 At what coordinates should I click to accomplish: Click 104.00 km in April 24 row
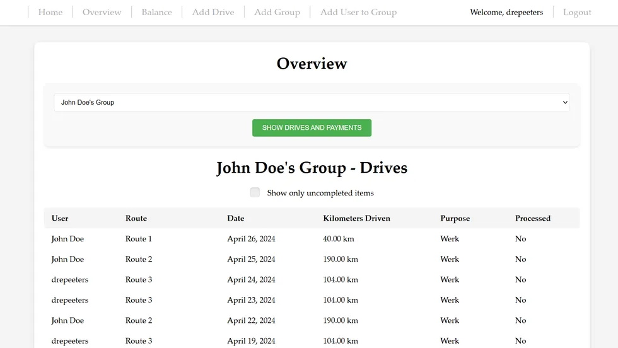(x=341, y=280)
